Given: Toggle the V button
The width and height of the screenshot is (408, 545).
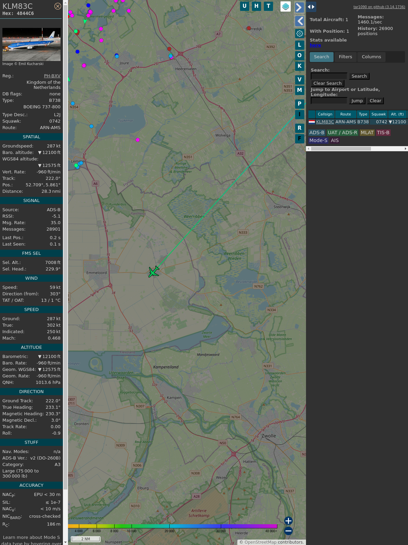Looking at the screenshot, I should pyautogui.click(x=300, y=80).
